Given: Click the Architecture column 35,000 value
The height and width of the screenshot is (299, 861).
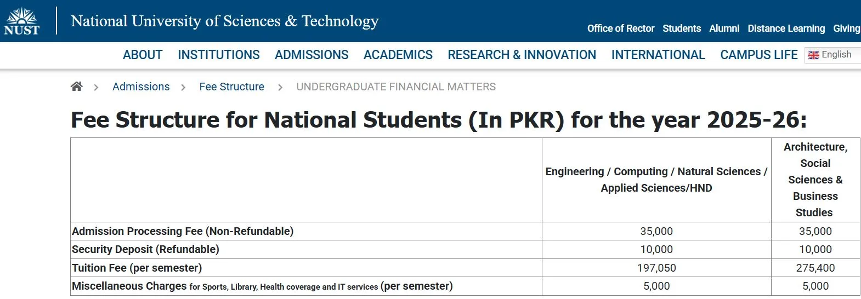Looking at the screenshot, I should coord(815,231).
